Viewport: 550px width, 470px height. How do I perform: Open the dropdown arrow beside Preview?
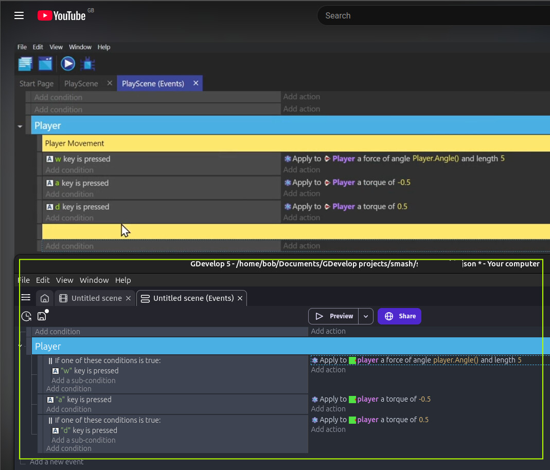[x=365, y=316]
